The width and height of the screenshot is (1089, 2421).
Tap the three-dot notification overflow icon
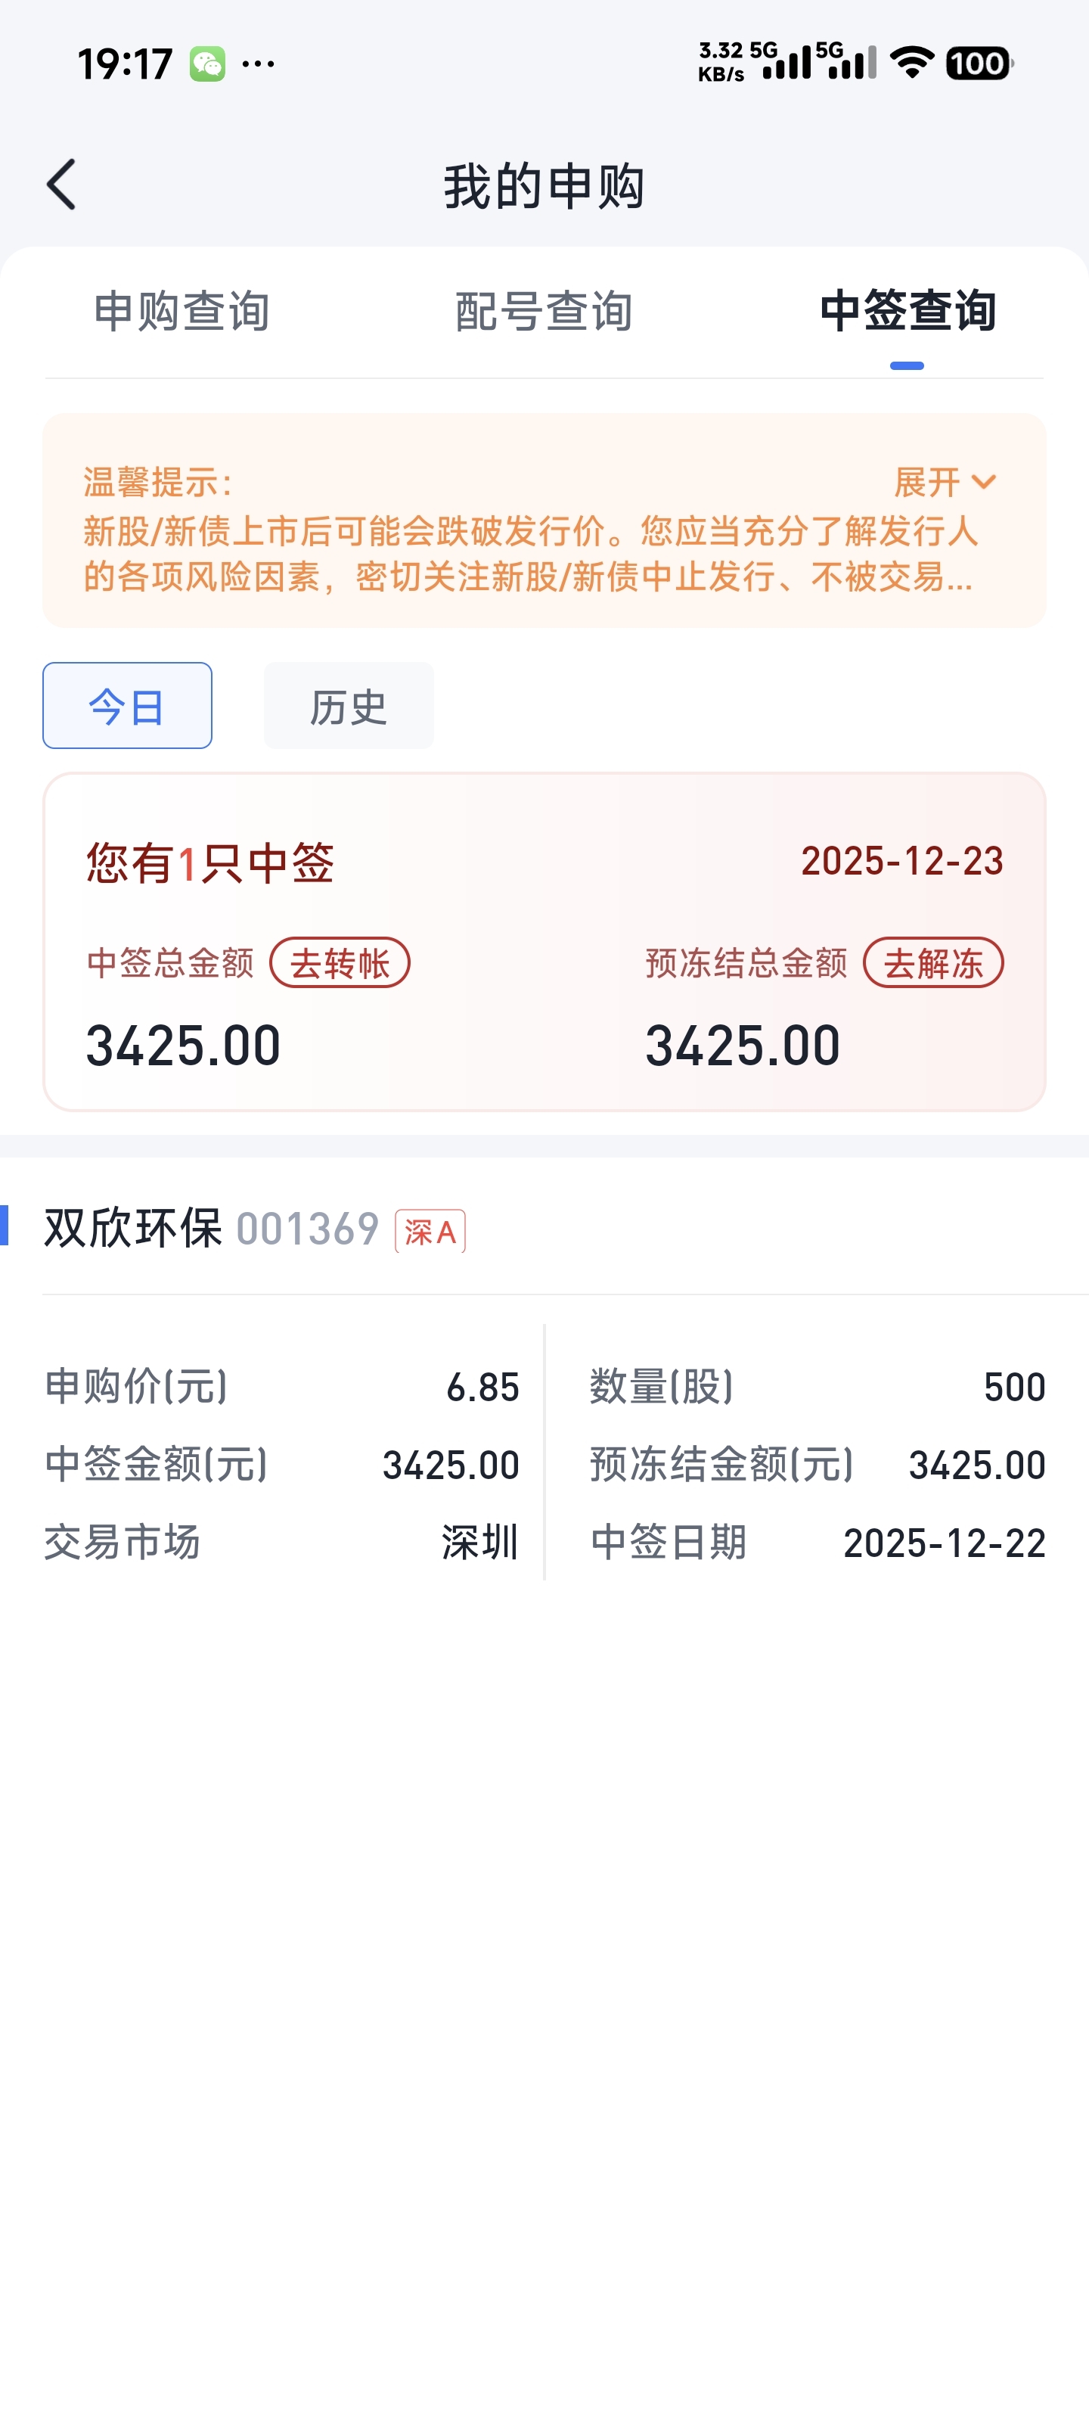click(x=259, y=64)
